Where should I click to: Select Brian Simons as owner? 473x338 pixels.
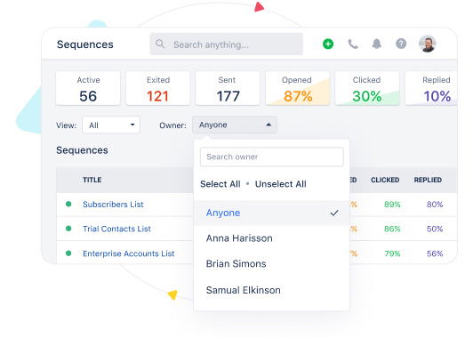[x=271, y=263]
